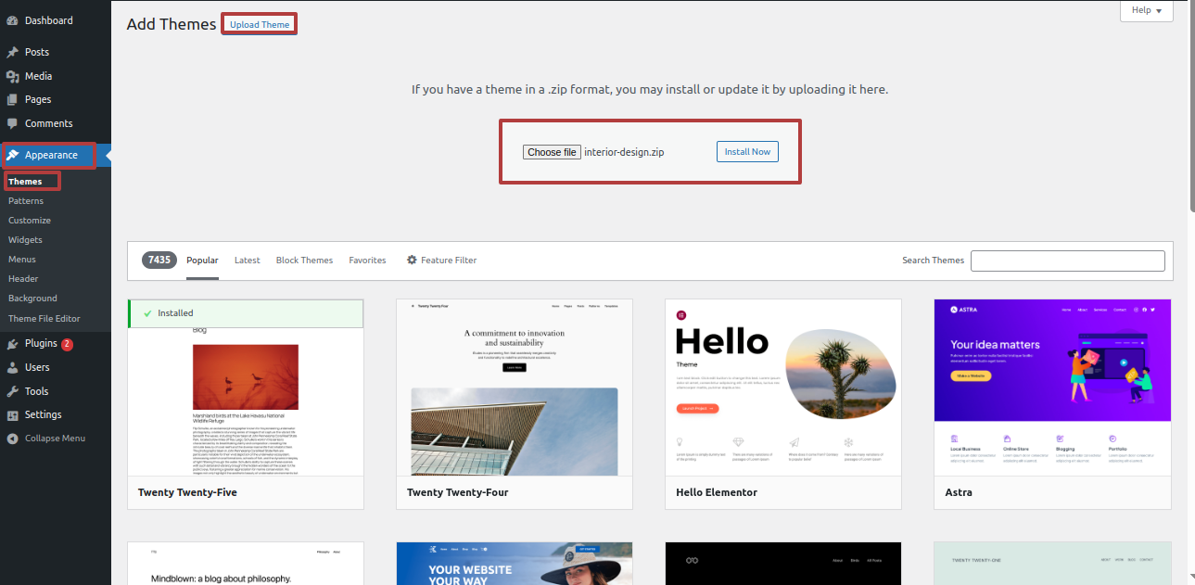This screenshot has width=1195, height=585.
Task: Switch to the Latest themes tab
Action: point(248,261)
